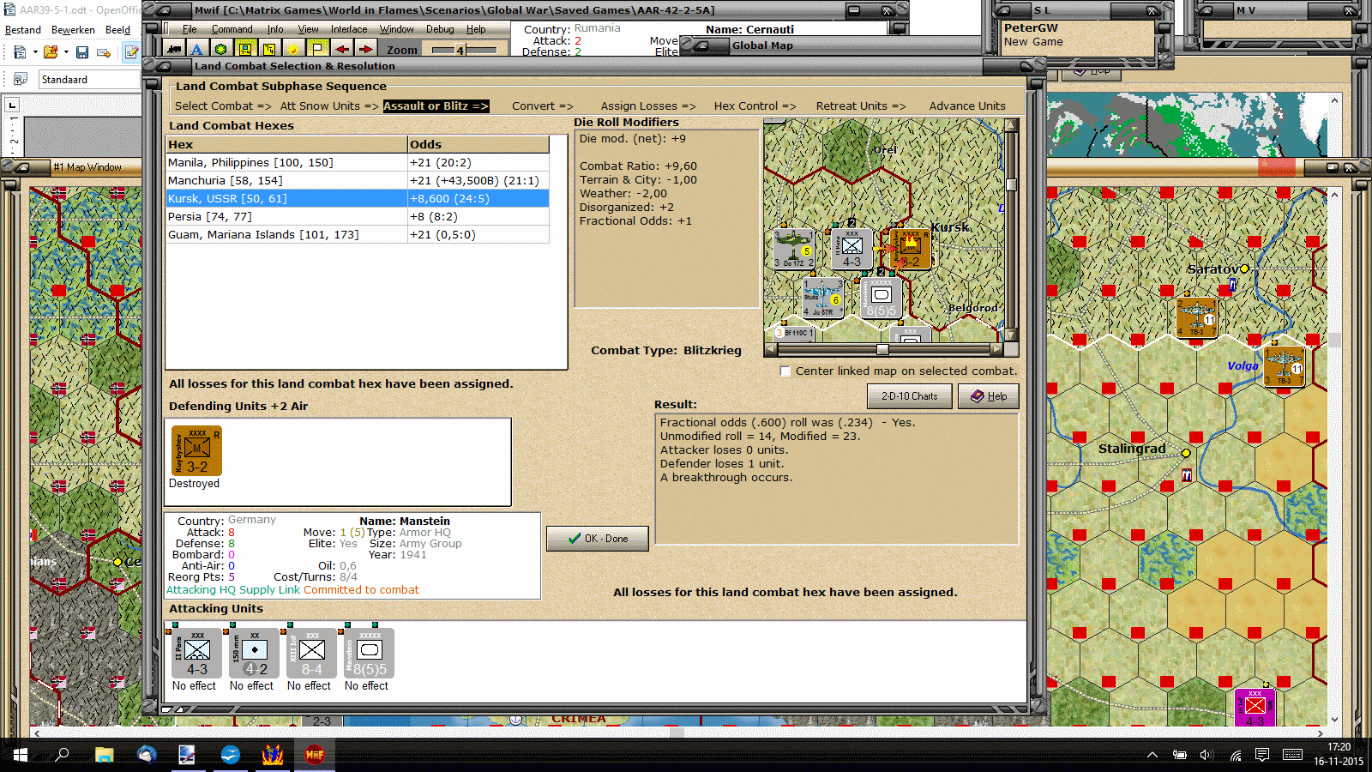Click the red right arrow toolbar icon
Image resolution: width=1372 pixels, height=772 pixels.
coord(366,49)
